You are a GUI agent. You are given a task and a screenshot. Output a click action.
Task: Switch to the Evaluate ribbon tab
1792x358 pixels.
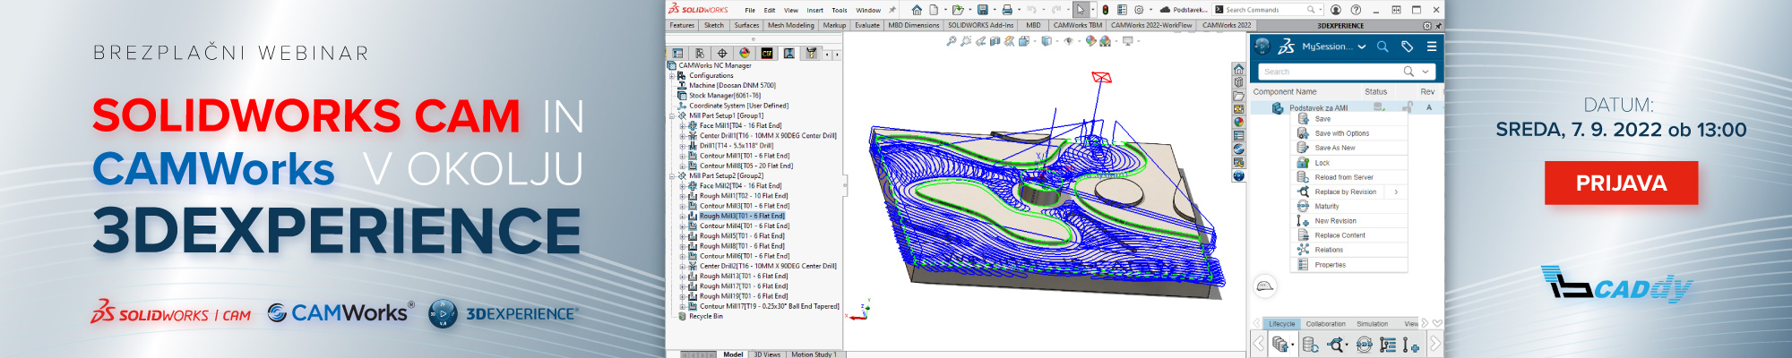coord(866,25)
